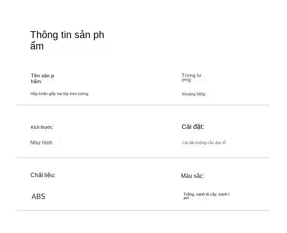Select the 'Như hình' size value

point(41,143)
